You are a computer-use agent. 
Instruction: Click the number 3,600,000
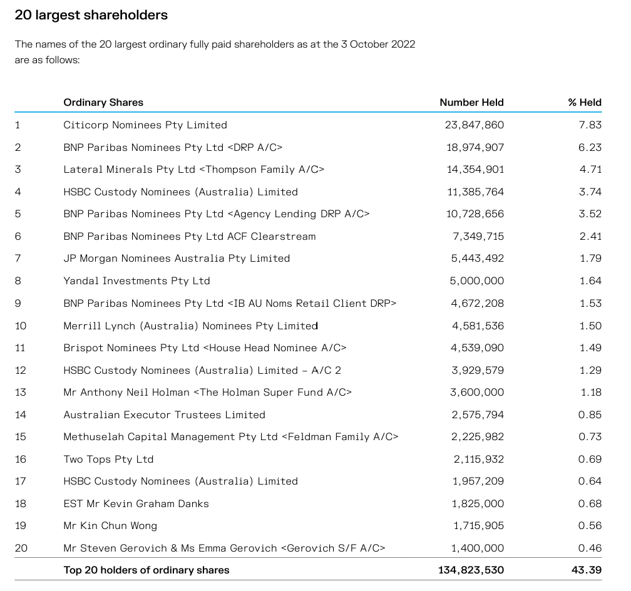[x=477, y=393]
